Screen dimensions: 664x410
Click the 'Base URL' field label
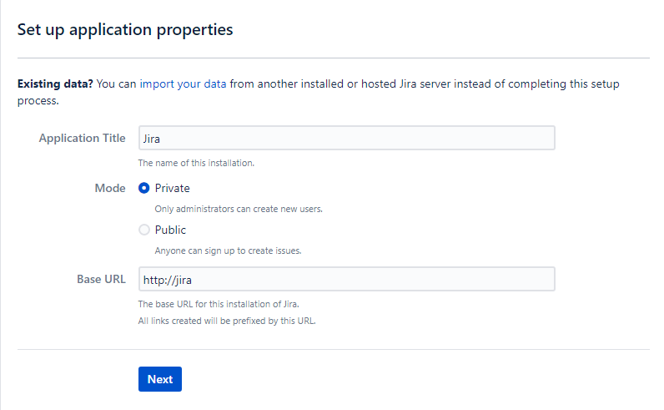click(101, 279)
